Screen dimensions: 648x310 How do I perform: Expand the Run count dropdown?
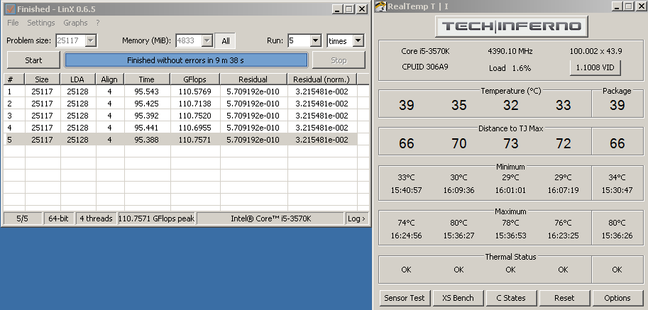[316, 40]
